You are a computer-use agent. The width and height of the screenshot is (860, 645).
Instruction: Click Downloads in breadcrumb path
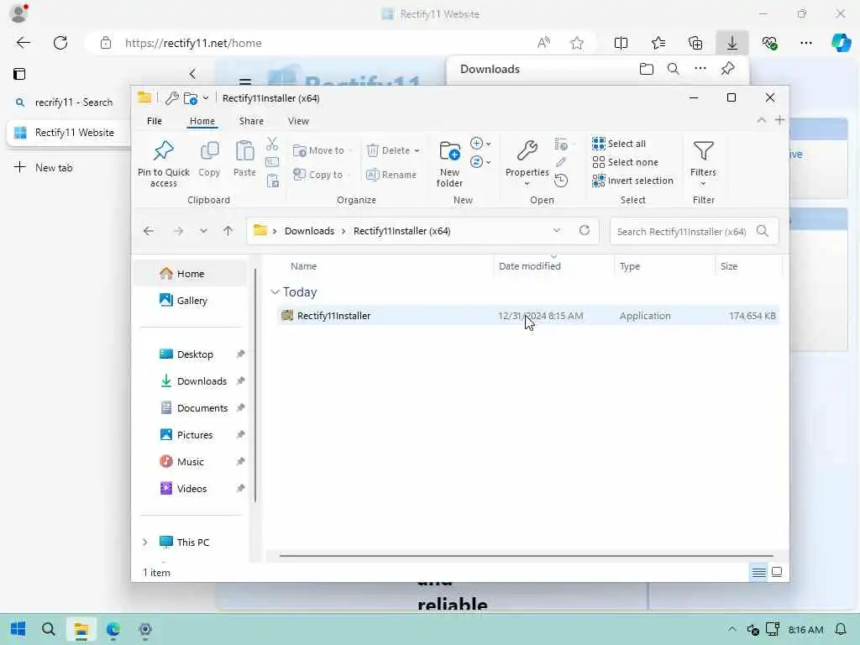[309, 231]
